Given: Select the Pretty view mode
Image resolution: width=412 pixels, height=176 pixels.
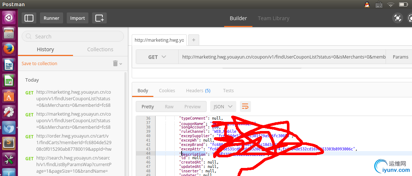Looking at the screenshot, I should click(148, 106).
